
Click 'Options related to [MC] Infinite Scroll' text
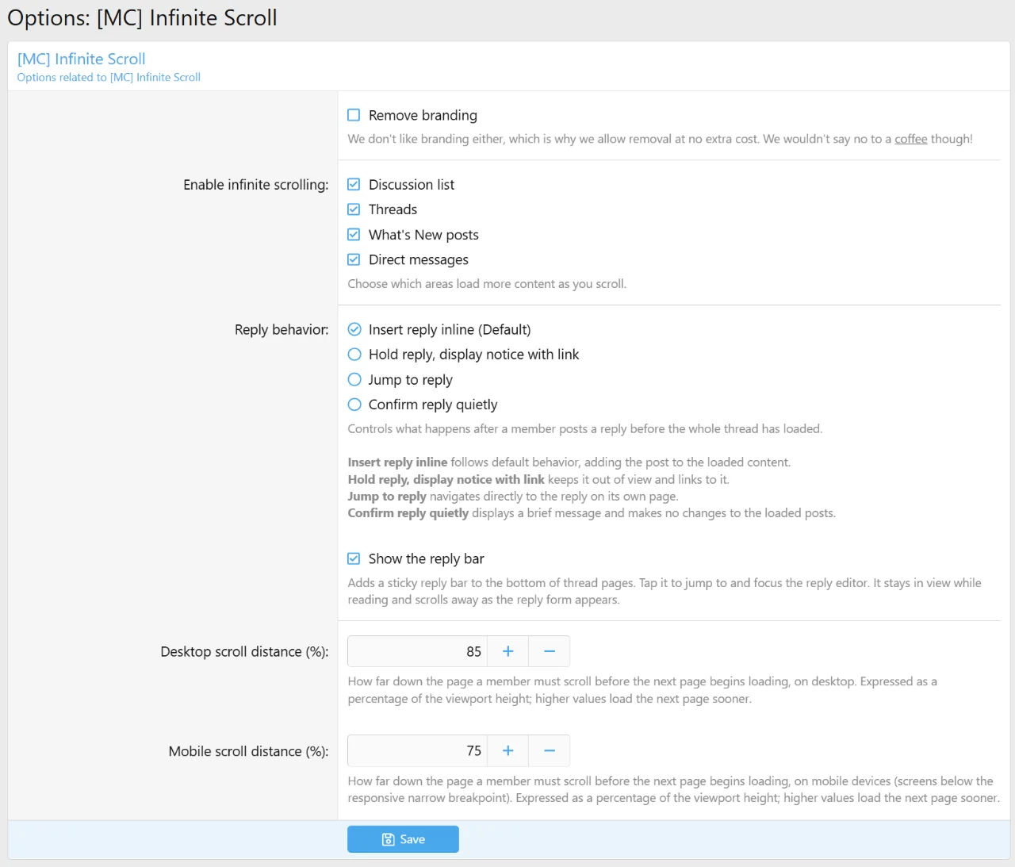[109, 77]
